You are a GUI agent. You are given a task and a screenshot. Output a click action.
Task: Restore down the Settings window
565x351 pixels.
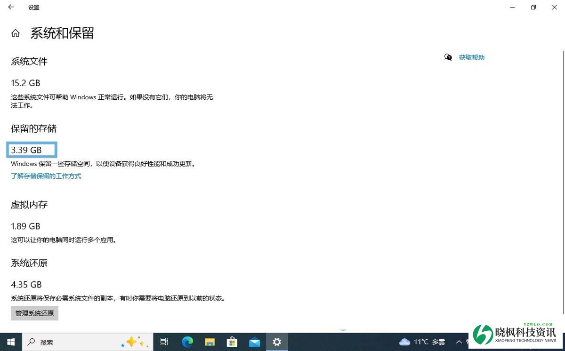(533, 8)
